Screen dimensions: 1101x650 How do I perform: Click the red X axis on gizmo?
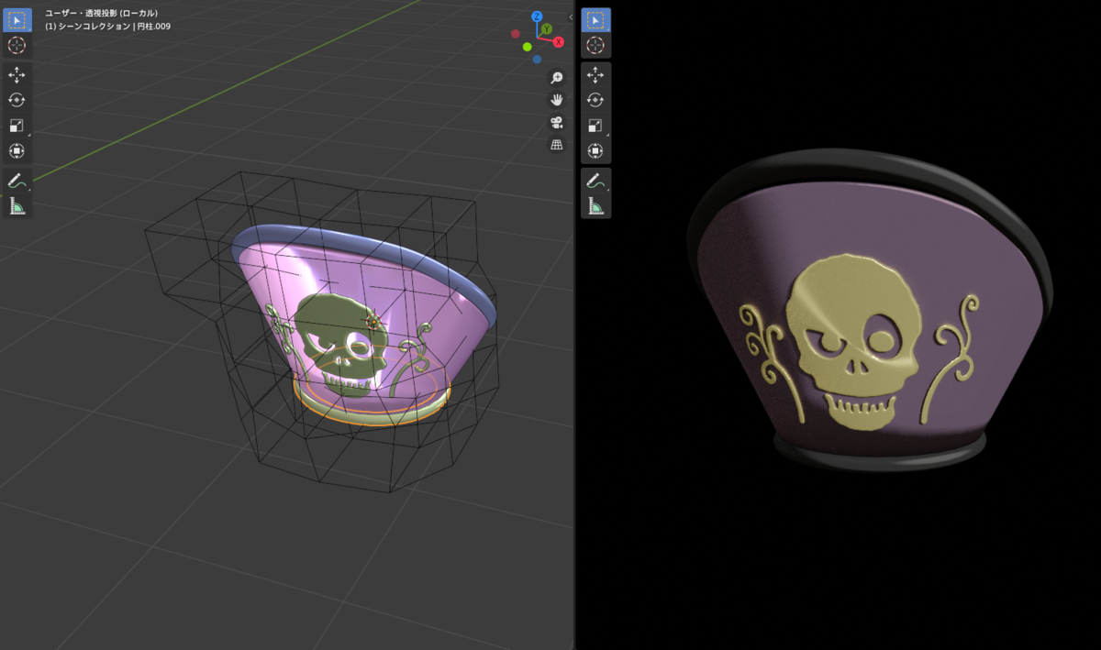(x=558, y=42)
